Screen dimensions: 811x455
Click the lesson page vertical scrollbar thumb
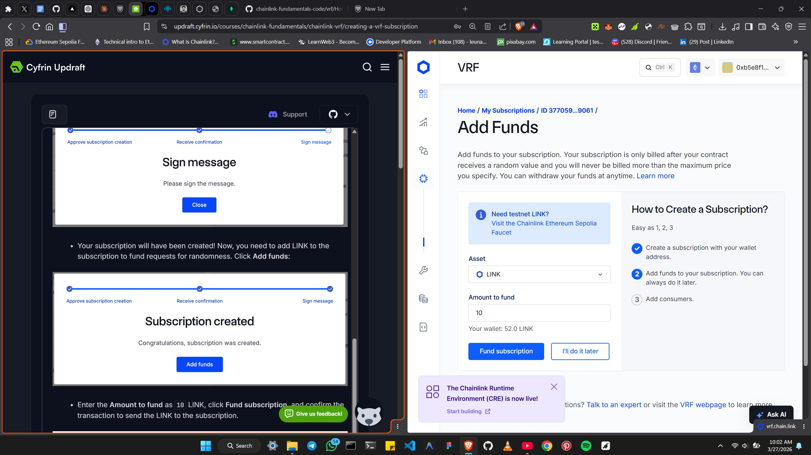(400, 114)
